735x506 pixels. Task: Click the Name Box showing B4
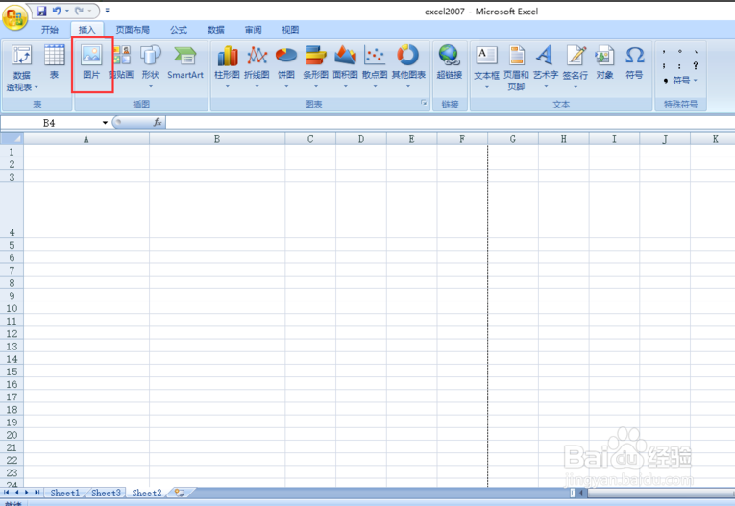point(50,123)
